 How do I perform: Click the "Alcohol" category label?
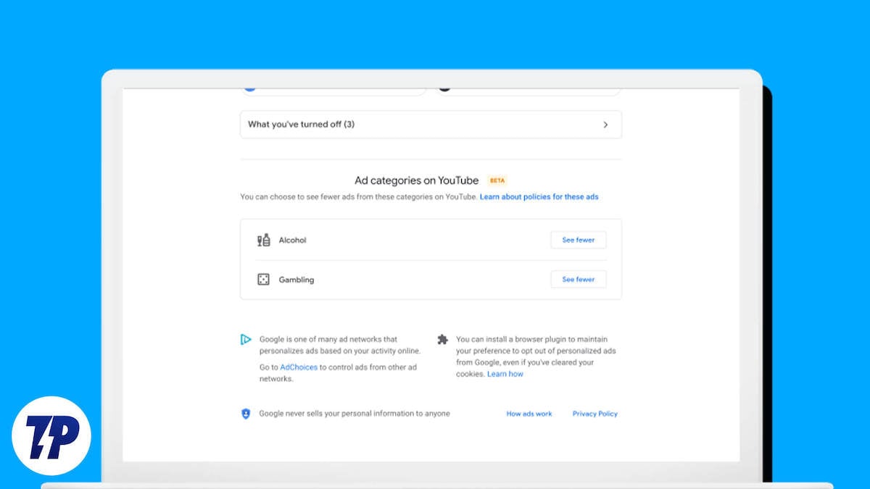293,240
